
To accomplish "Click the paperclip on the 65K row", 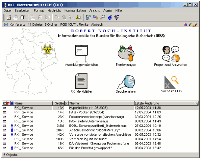I will tap(12, 148).
